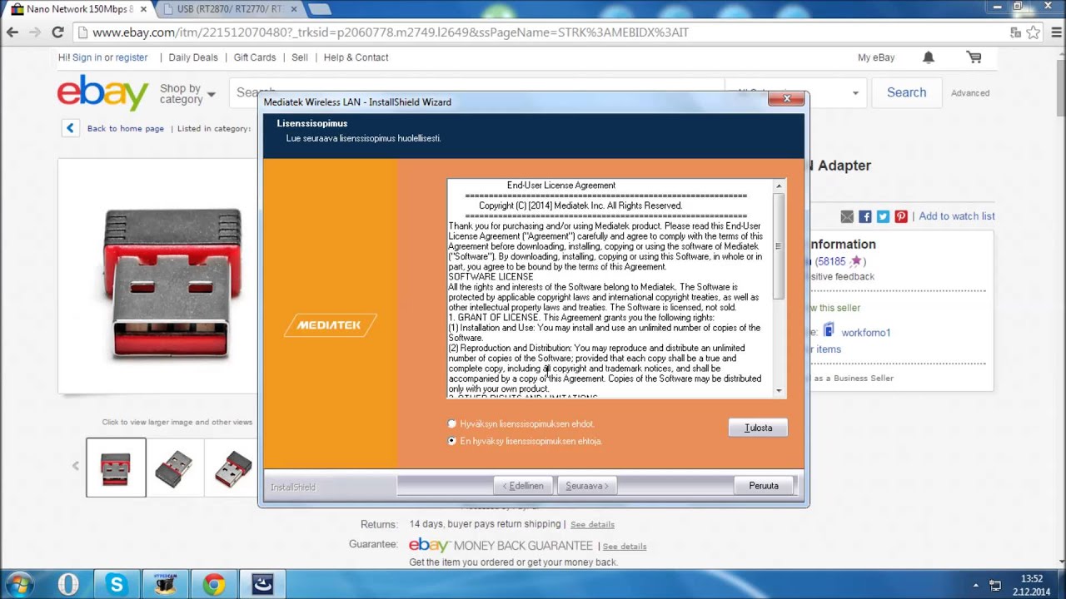Share listing on Pinterest
Screen dimensions: 1066x599
coord(901,216)
